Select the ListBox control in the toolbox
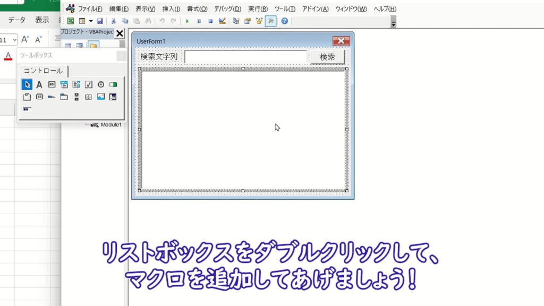 76,84
